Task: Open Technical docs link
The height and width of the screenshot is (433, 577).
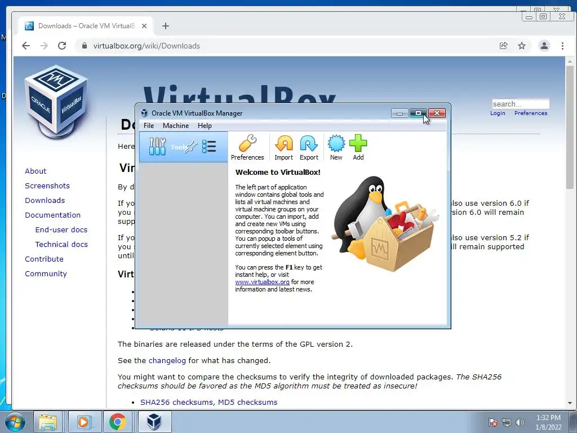Action: pyautogui.click(x=61, y=245)
